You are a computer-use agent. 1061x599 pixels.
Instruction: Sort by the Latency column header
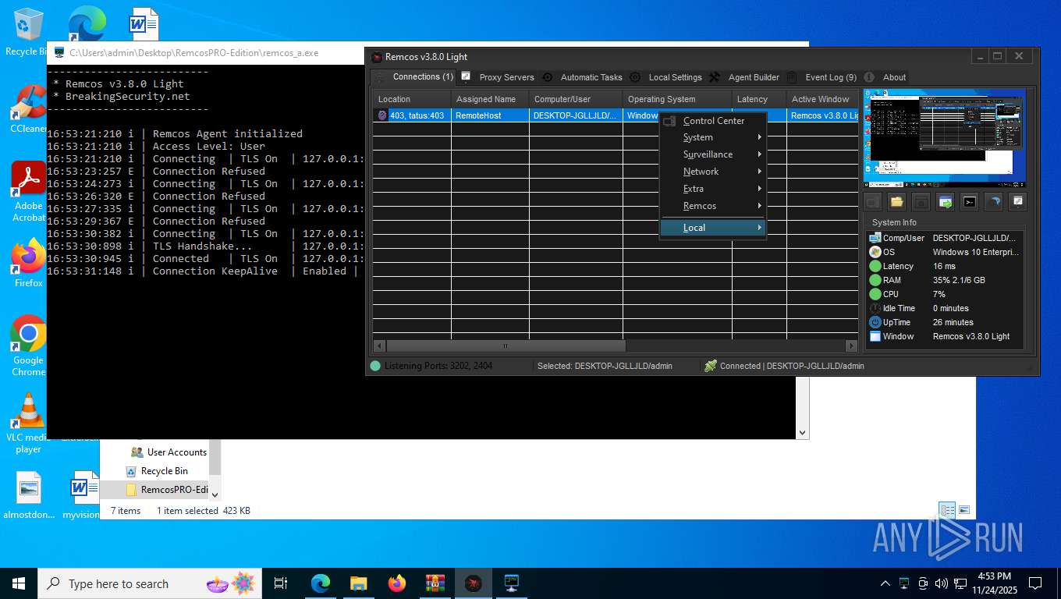click(x=759, y=99)
